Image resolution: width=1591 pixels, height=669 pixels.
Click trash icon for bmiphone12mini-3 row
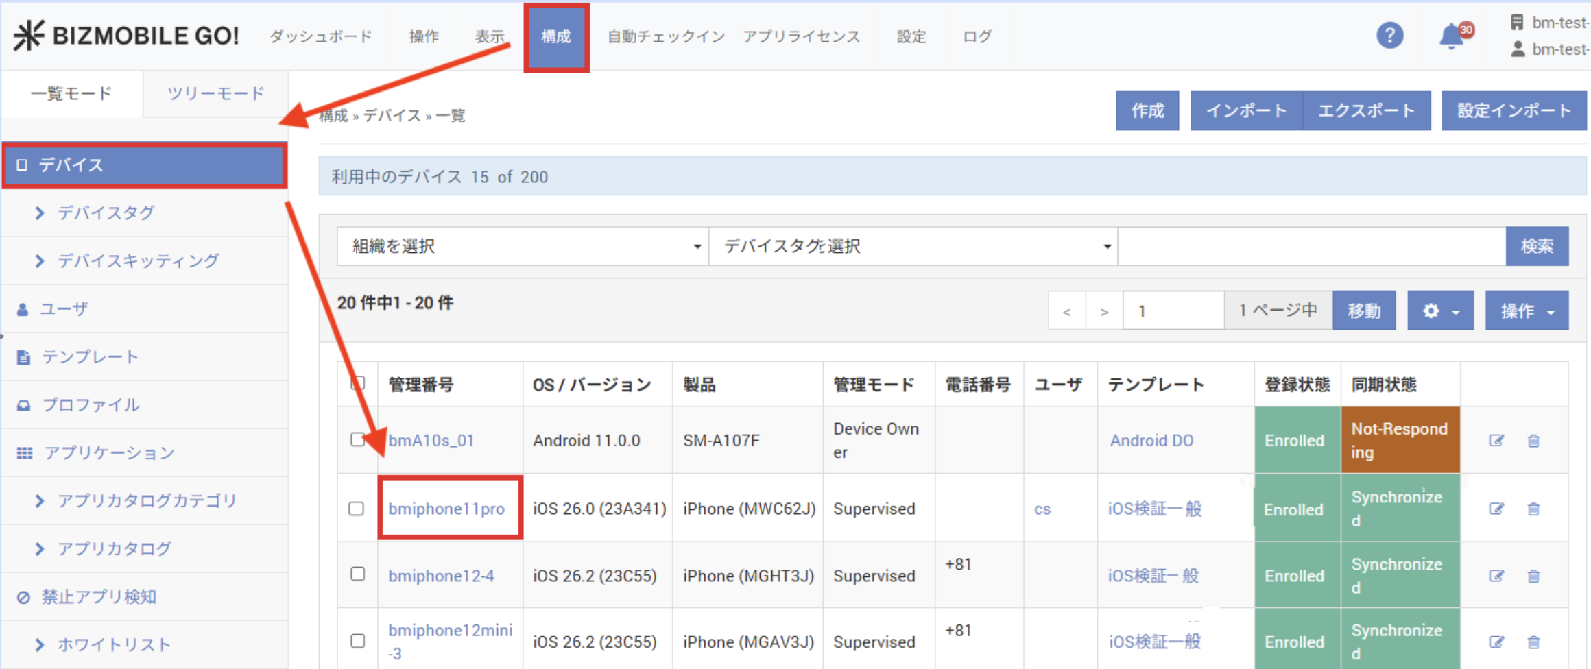1533,642
